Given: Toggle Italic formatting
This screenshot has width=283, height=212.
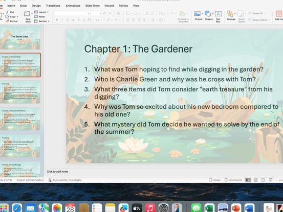Looking at the screenshot, I should [62, 20].
